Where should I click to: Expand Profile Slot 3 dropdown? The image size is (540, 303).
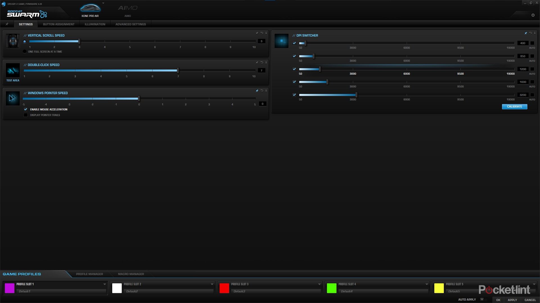[x=319, y=284]
